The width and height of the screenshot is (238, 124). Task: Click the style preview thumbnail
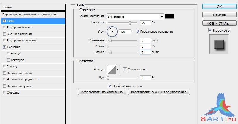coord(219,44)
